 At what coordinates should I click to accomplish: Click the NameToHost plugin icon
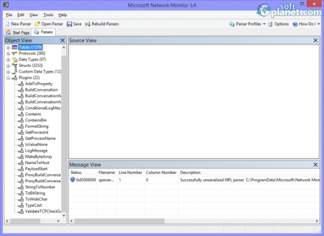point(21,163)
